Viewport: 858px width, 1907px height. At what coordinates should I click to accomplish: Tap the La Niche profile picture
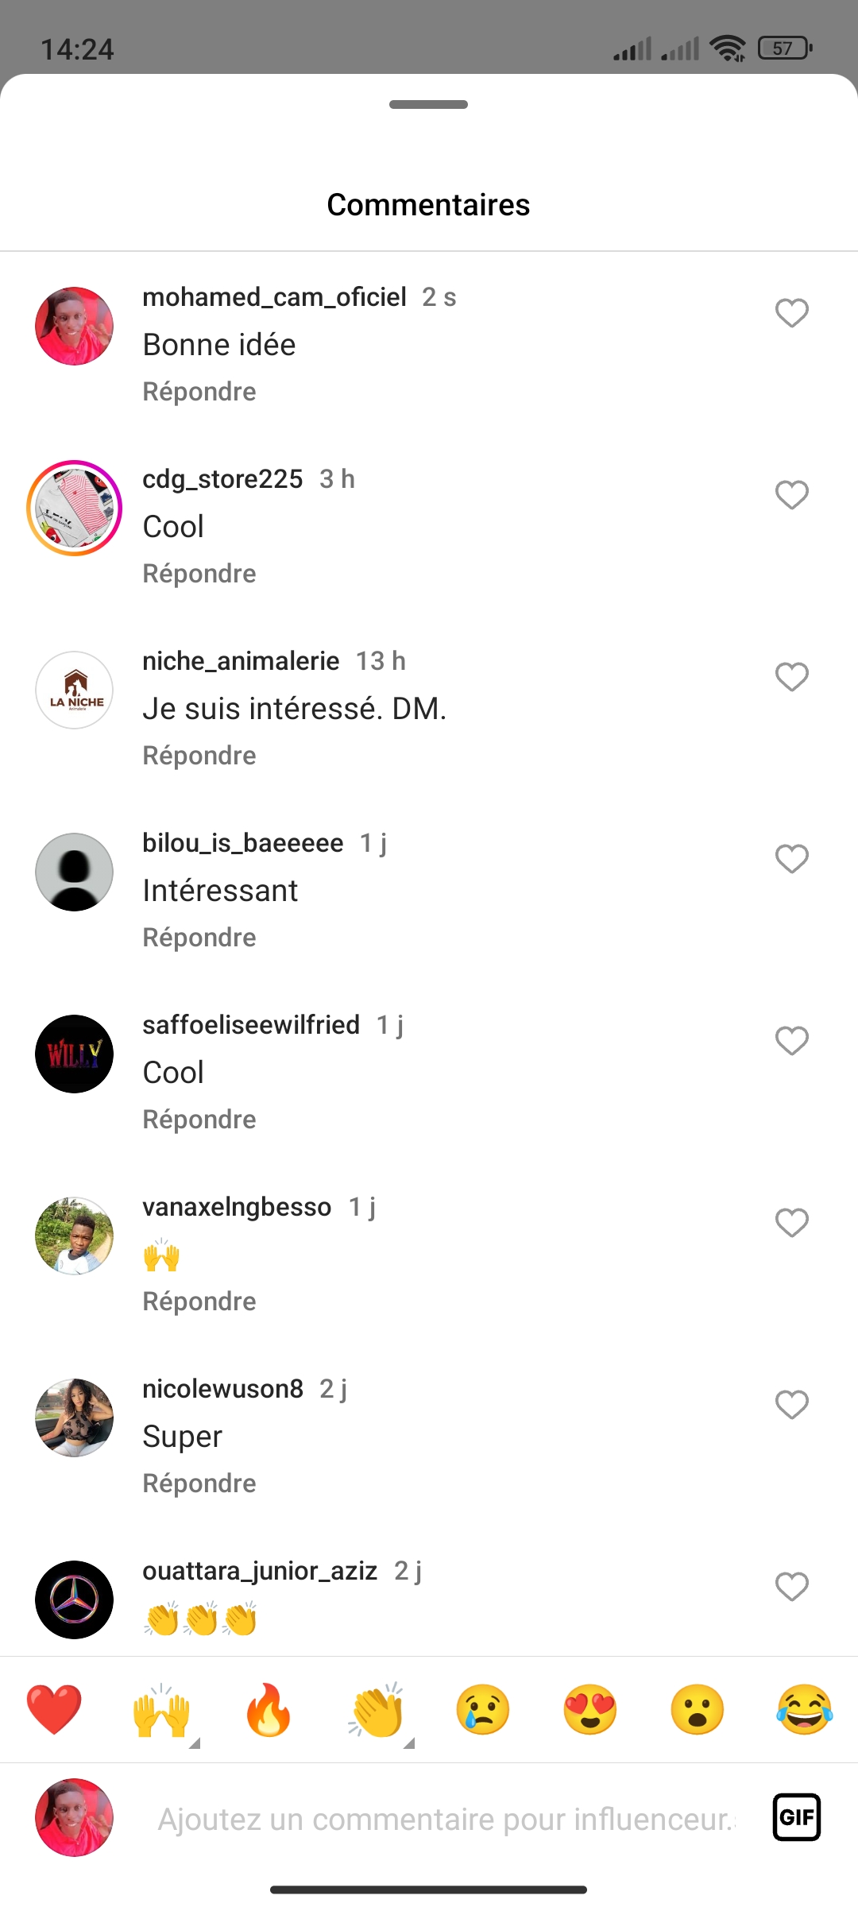point(75,690)
